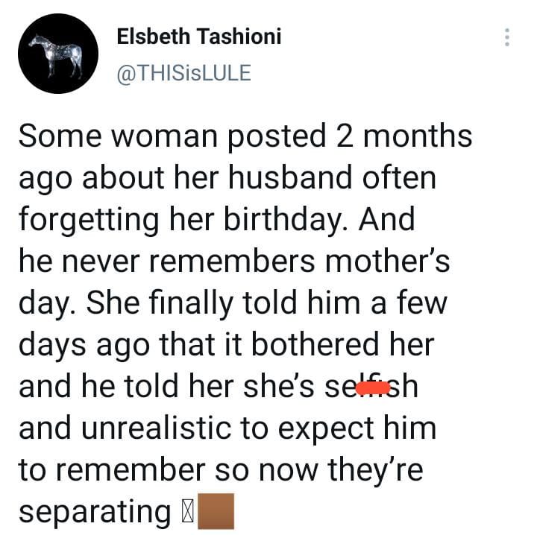
Task: Select the first line "Some woman posted"
Action: [x=172, y=136]
